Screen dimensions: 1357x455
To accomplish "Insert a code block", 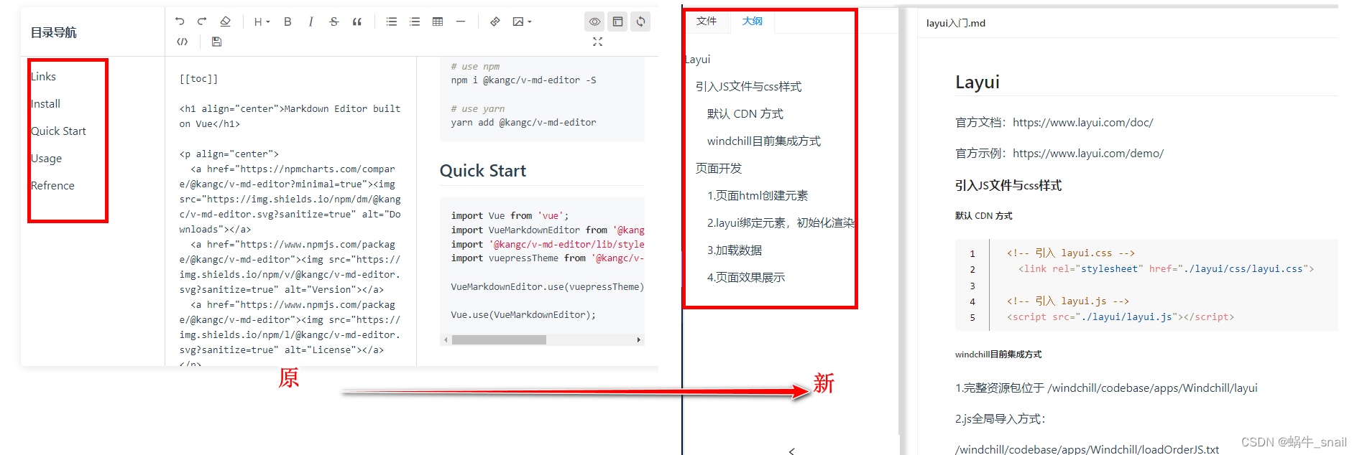I will (183, 42).
